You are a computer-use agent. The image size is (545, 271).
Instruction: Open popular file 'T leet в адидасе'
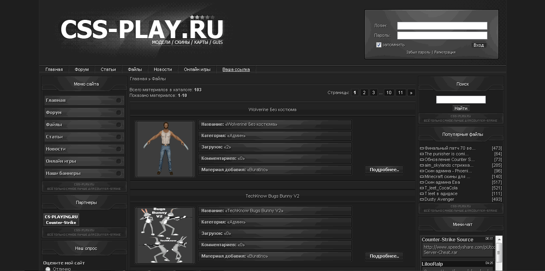tap(441, 194)
